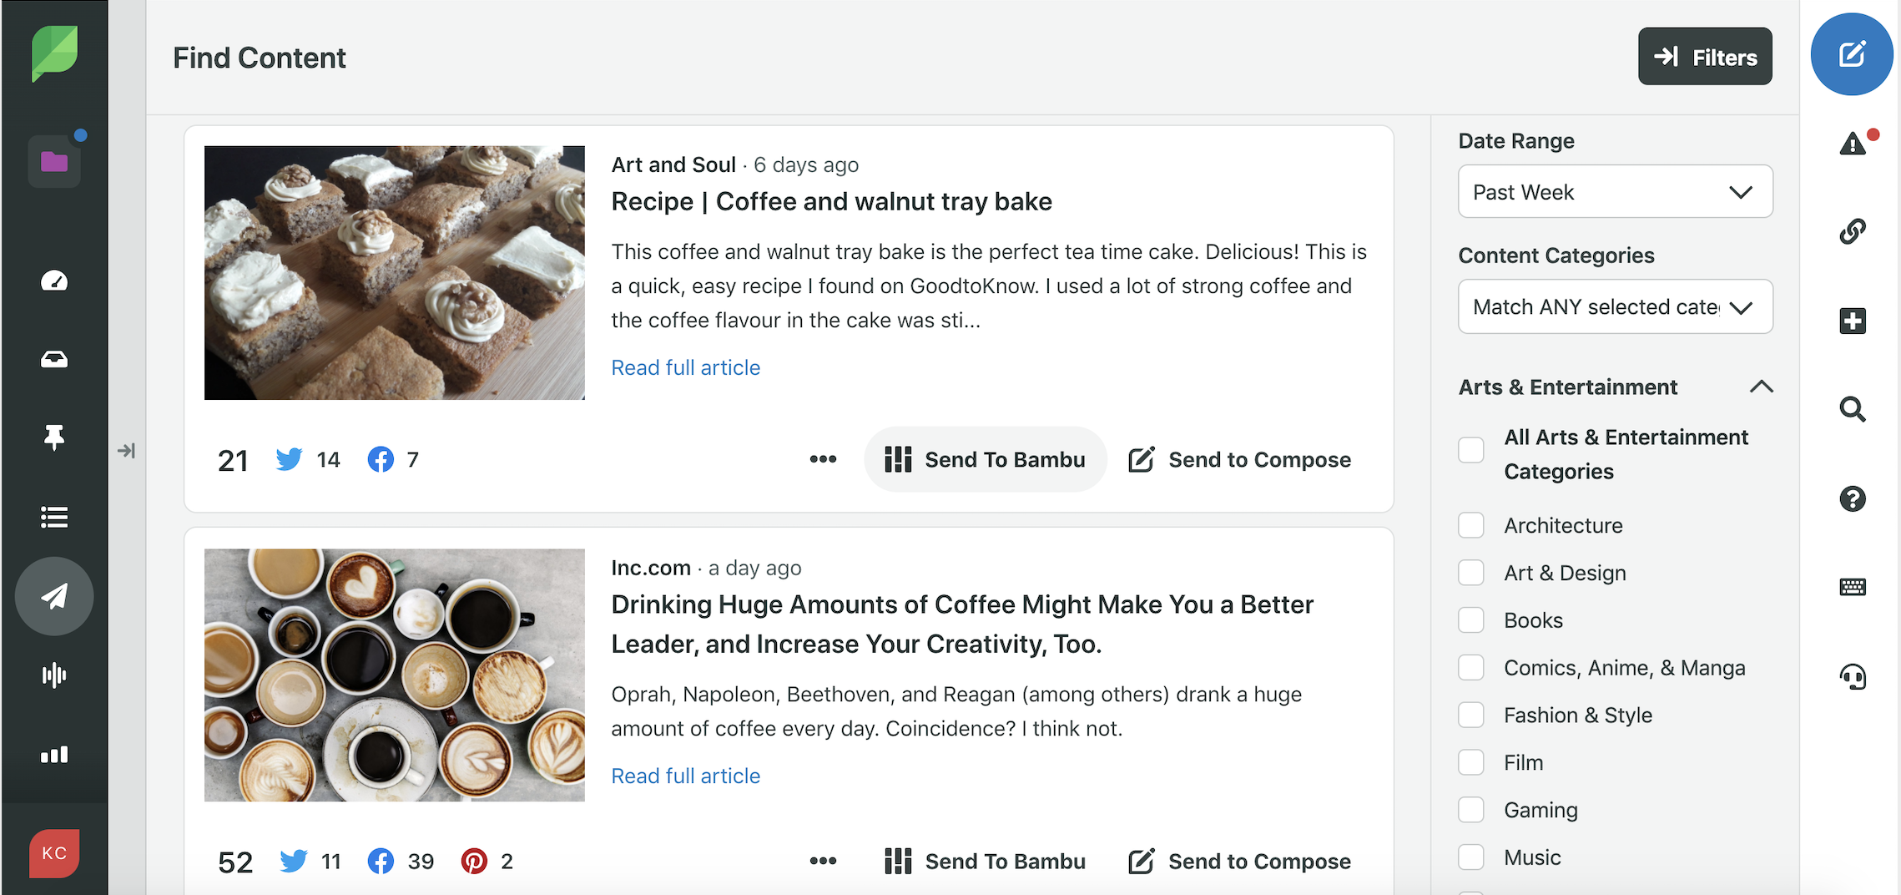This screenshot has height=895, width=1901.
Task: Open the Smart Inbox tray icon
Action: 54,359
